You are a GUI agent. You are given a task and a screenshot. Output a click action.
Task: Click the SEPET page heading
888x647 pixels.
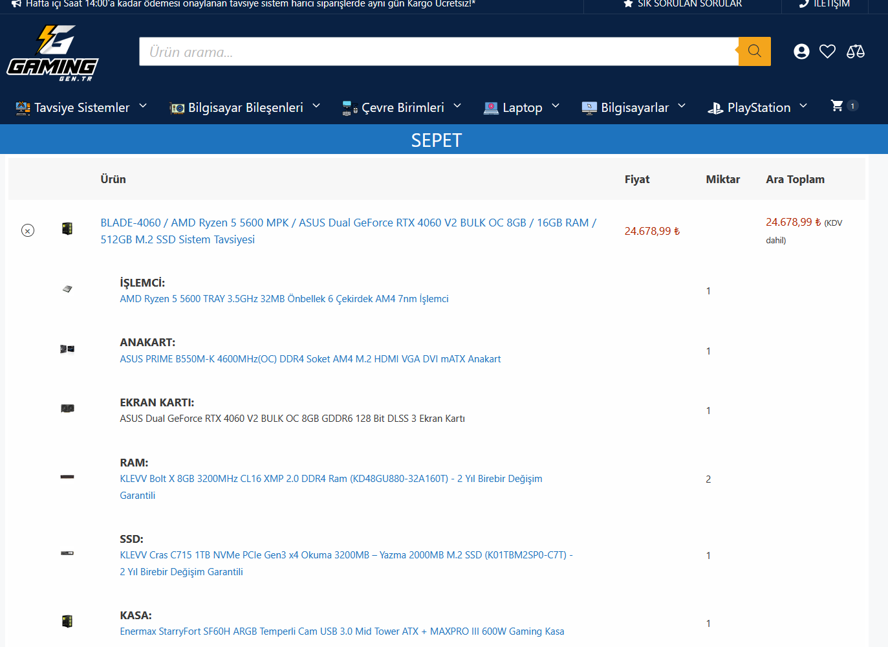click(x=437, y=140)
